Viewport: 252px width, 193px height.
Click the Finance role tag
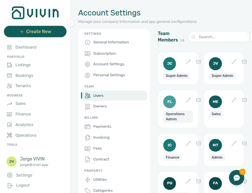[172, 157]
